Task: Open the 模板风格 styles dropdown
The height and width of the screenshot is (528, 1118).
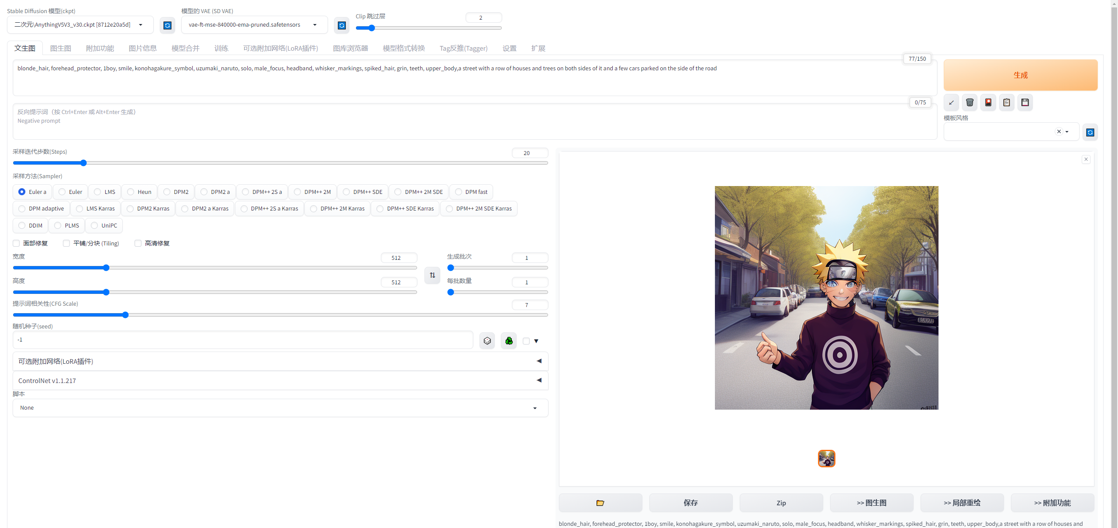Action: click(1011, 131)
